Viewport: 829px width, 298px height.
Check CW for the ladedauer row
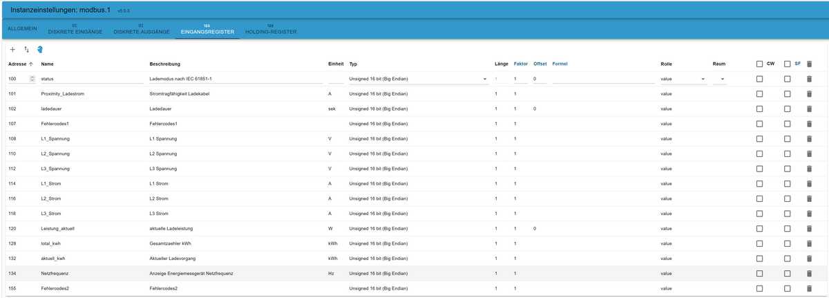[x=760, y=109]
